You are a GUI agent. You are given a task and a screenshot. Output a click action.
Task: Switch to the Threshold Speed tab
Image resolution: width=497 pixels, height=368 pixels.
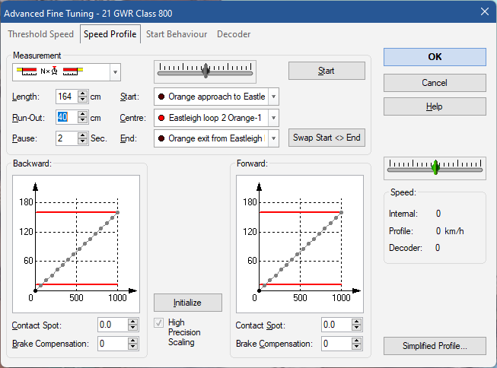click(x=40, y=34)
